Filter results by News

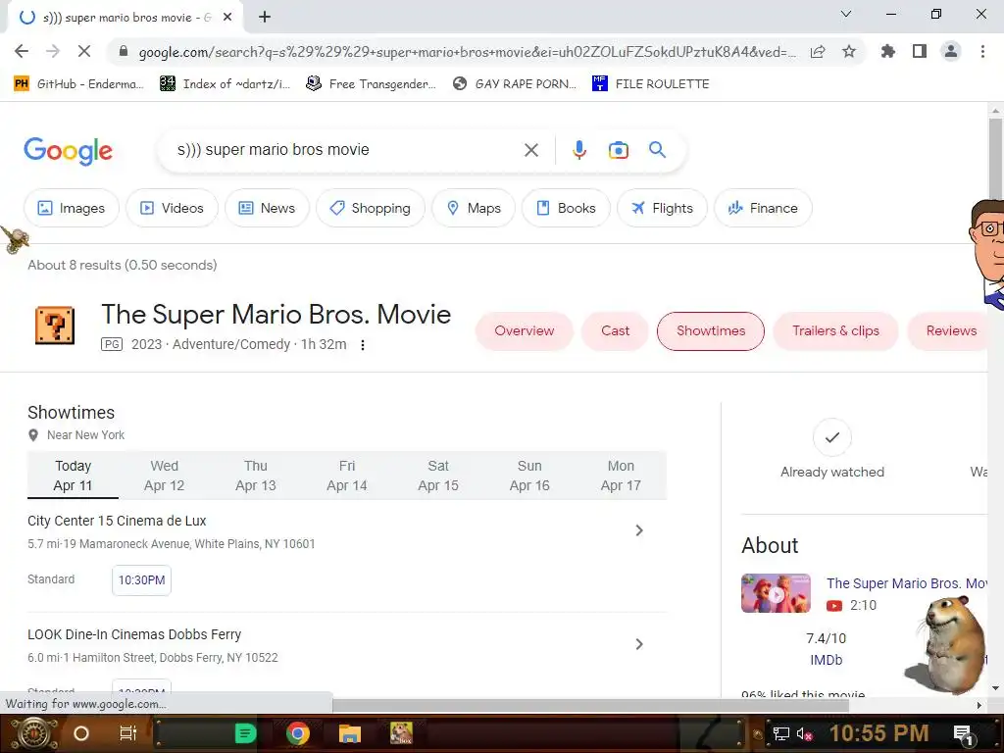coord(267,208)
